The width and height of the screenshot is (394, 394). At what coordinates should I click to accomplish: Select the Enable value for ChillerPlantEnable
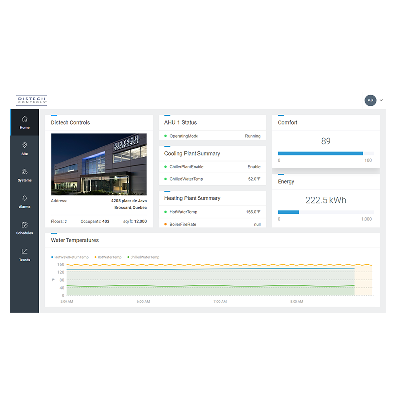254,167
